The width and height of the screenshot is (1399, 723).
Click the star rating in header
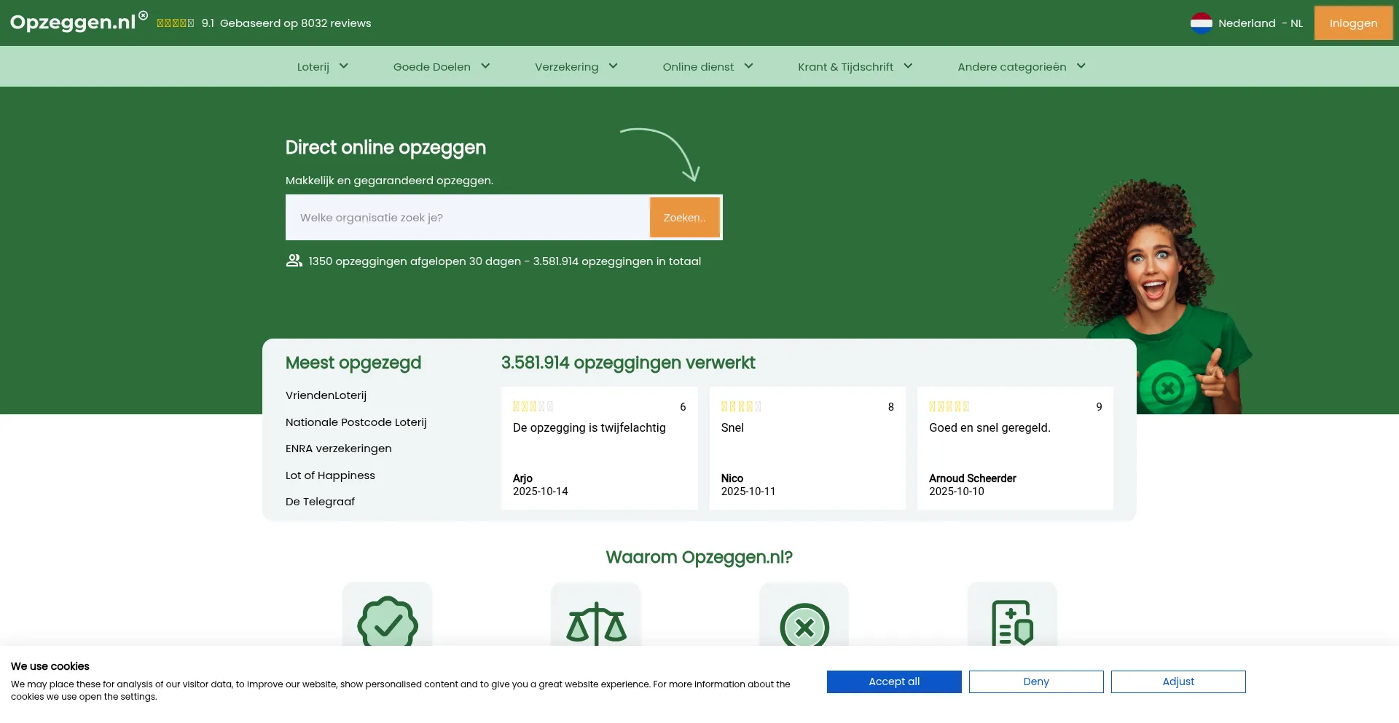tap(176, 23)
